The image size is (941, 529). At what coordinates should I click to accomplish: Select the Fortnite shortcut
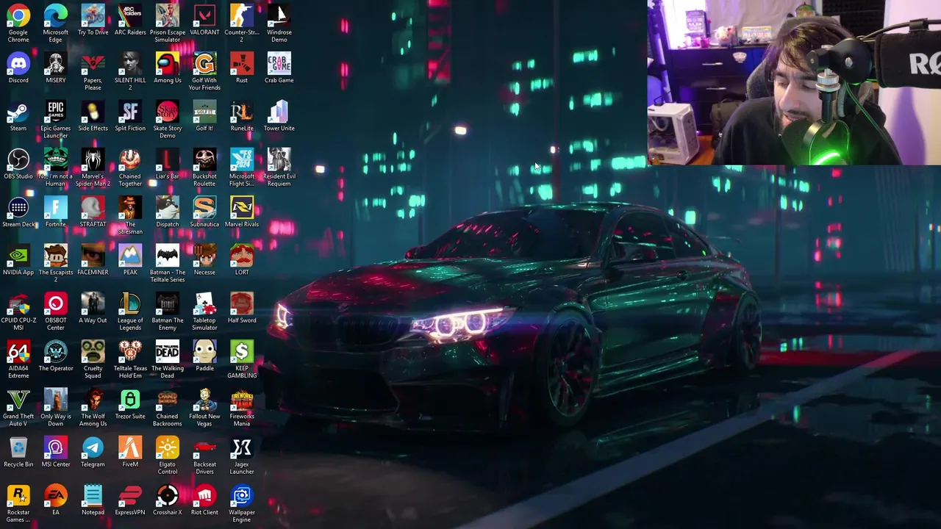click(x=56, y=207)
